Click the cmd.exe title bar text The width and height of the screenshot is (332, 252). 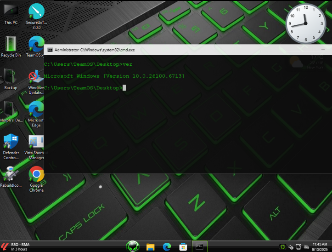pyautogui.click(x=95, y=50)
